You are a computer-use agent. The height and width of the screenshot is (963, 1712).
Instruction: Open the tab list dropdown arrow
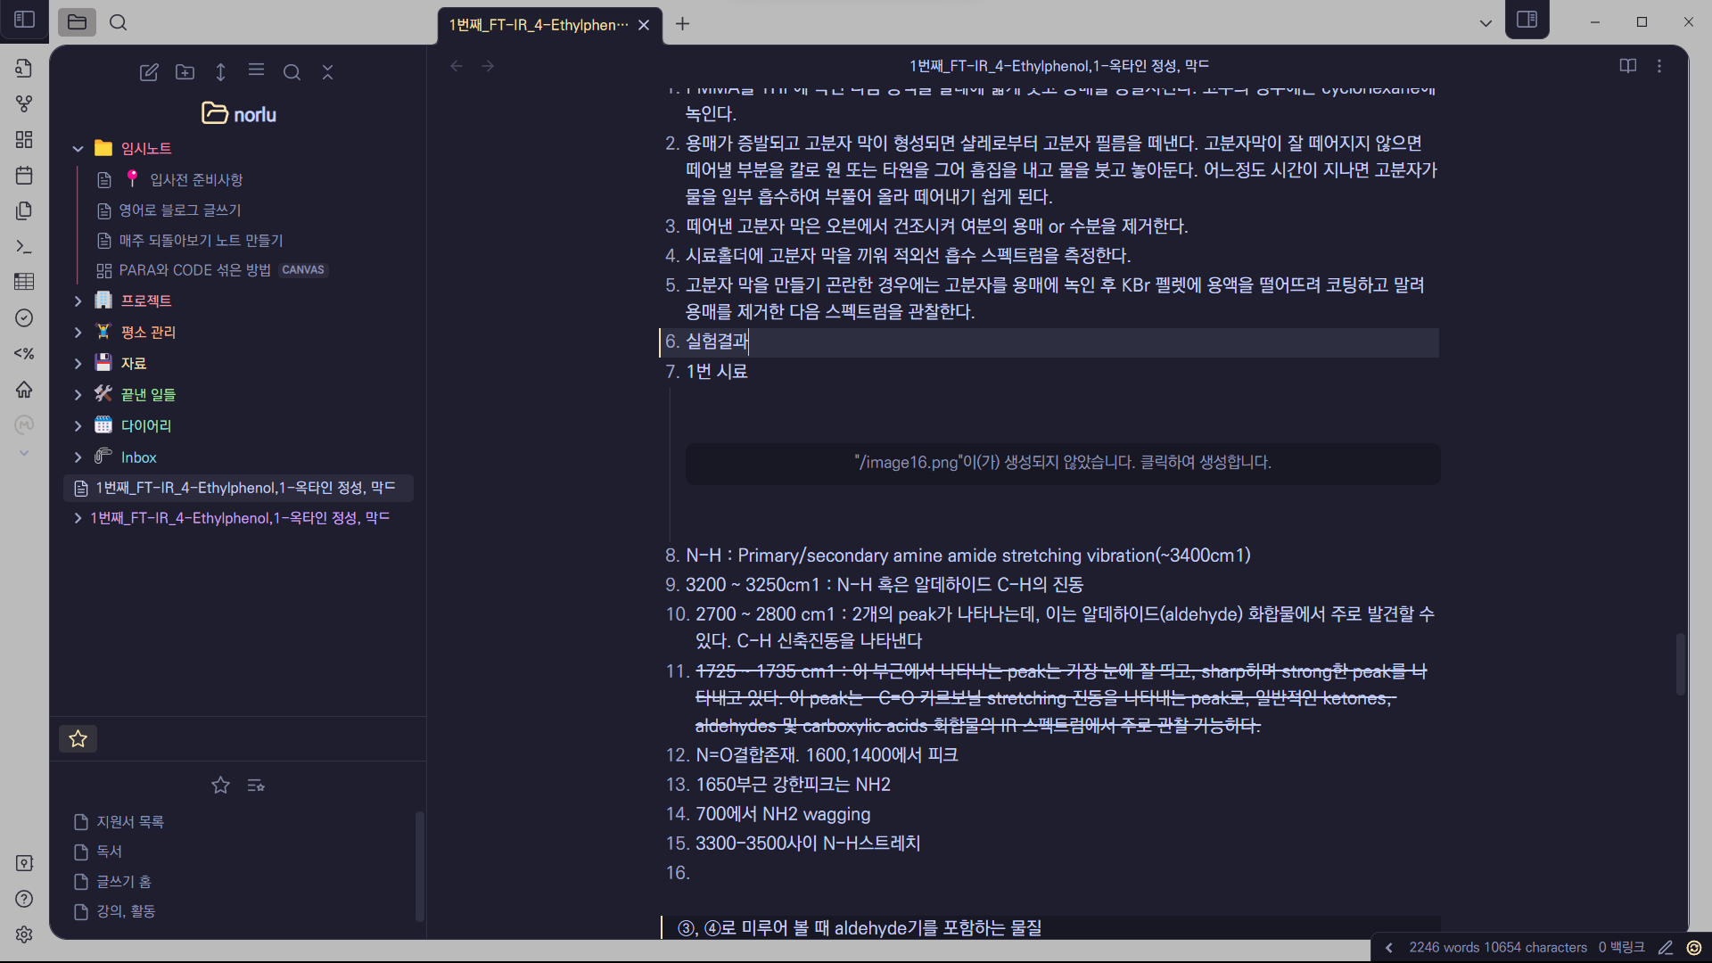point(1486,23)
